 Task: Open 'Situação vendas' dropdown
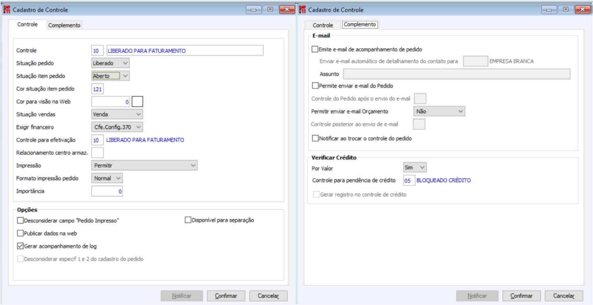coord(117,114)
